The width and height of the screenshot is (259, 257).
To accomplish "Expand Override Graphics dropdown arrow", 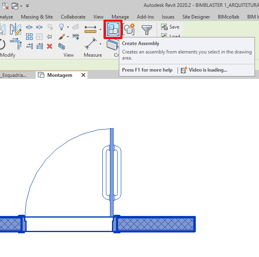I will coord(68,37).
